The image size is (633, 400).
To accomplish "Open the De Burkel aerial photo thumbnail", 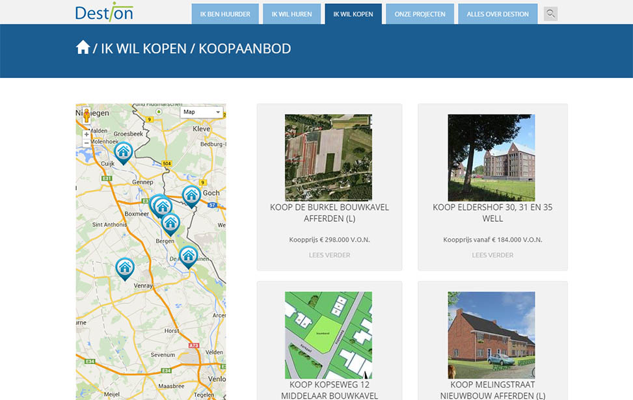I will 329,157.
